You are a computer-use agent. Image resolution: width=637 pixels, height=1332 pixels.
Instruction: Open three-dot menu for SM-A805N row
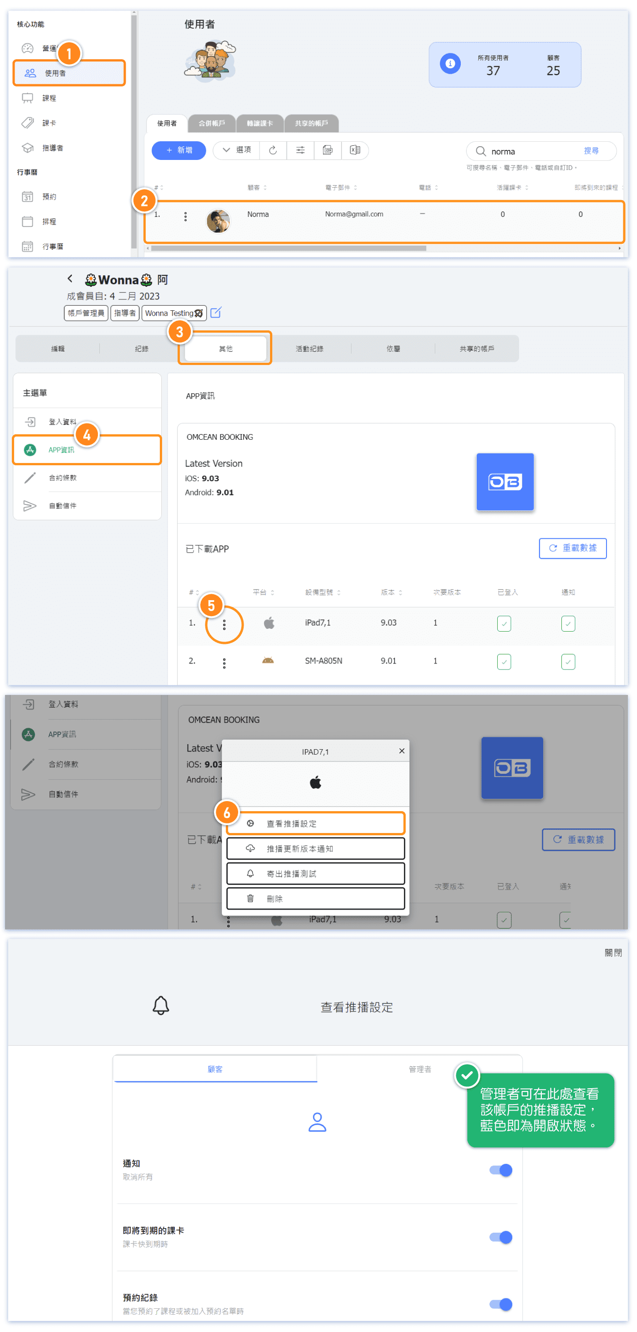224,663
